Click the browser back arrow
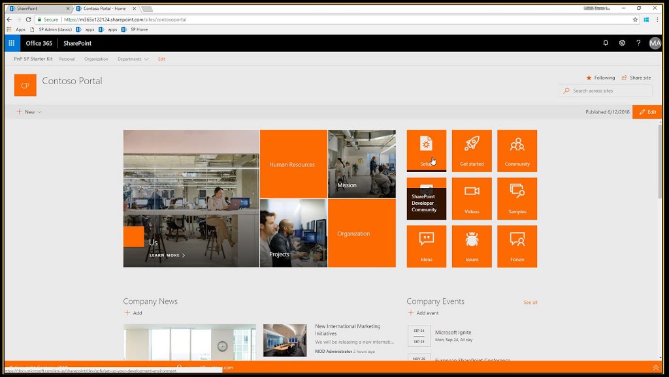 pos(9,20)
